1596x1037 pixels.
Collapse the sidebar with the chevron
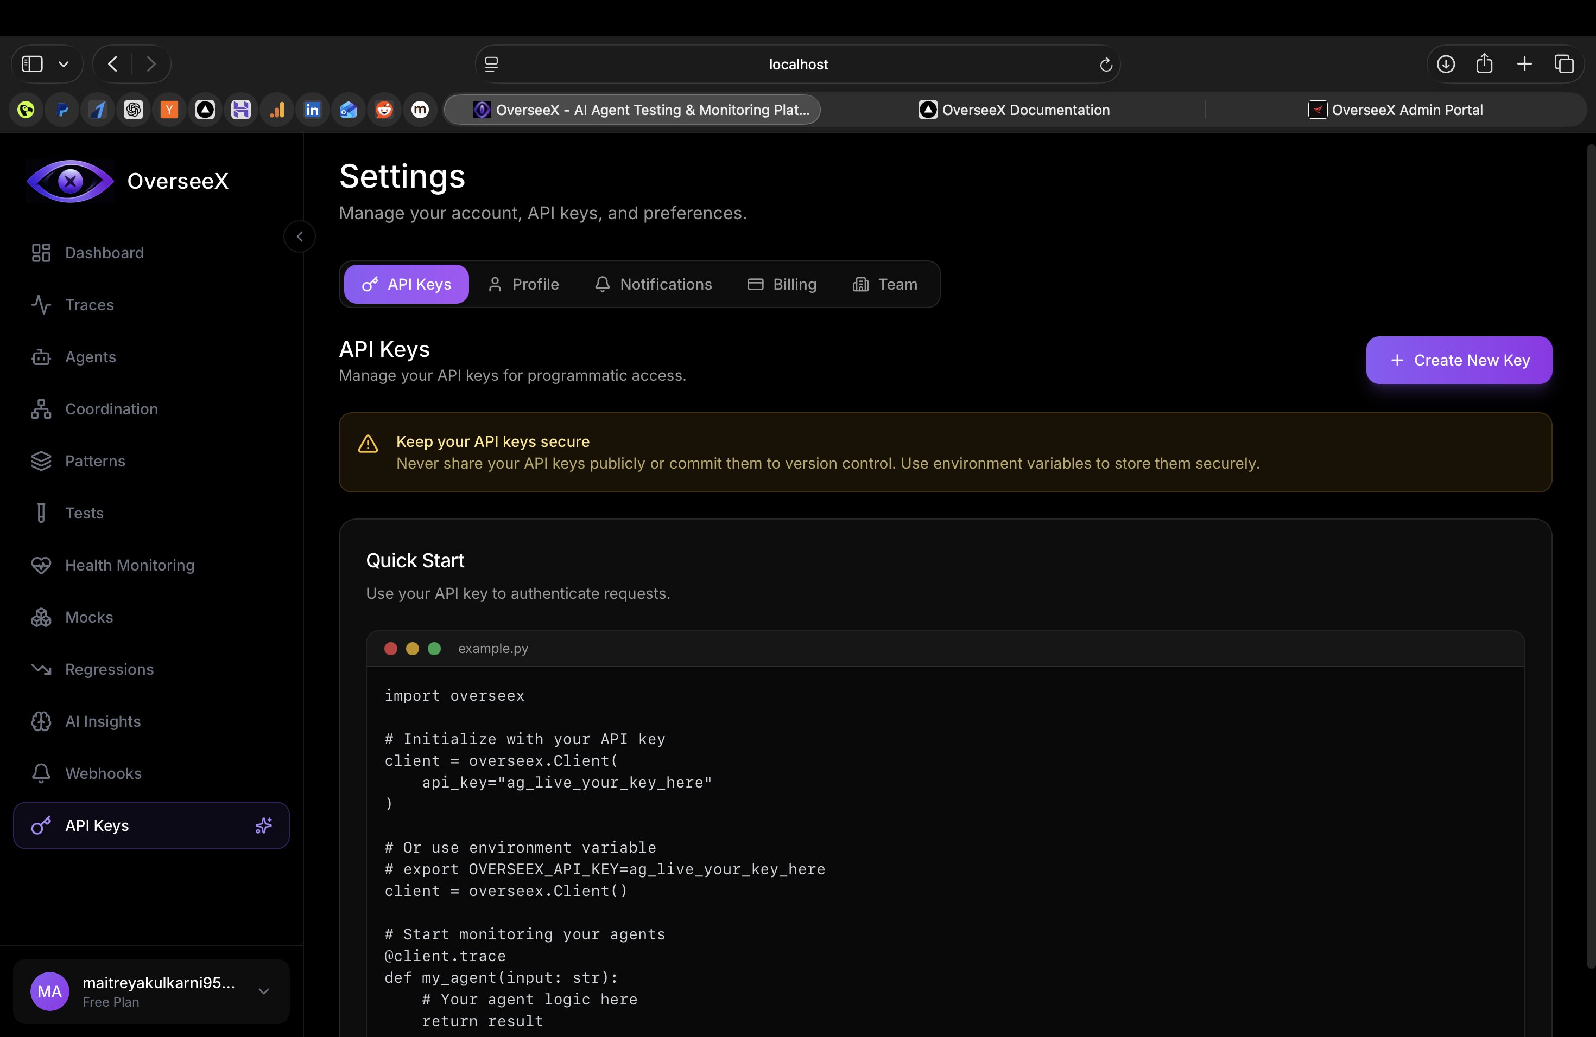point(300,236)
